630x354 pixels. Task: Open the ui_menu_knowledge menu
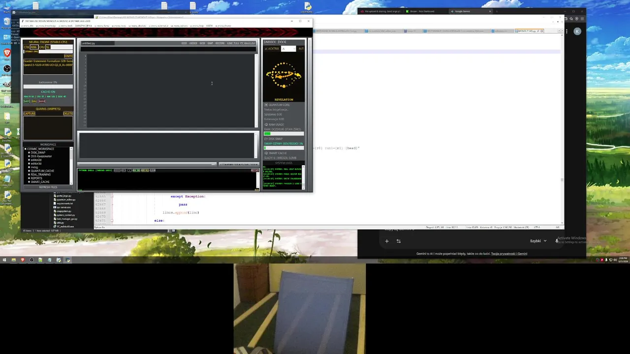46,26
